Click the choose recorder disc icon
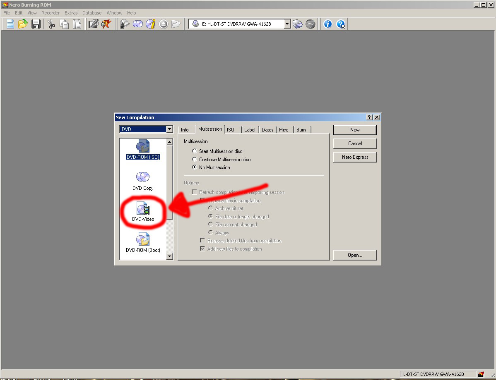Viewport: 496px width, 380px height. [125, 24]
